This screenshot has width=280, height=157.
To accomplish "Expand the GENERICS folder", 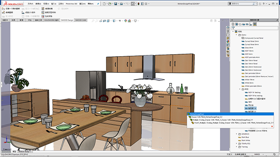I will pyautogui.click(x=237, y=134).
